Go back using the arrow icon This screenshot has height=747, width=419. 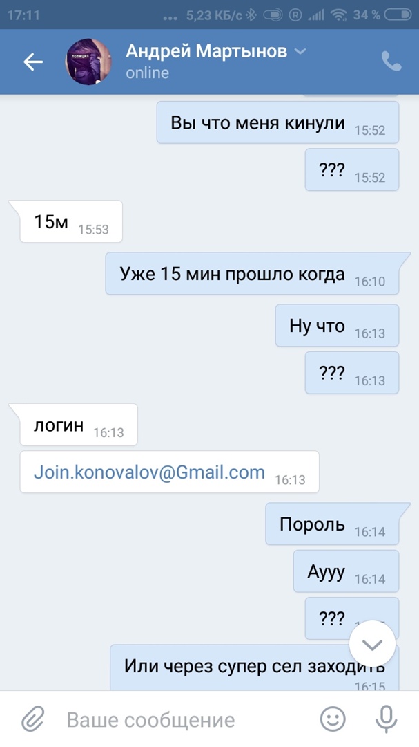click(x=33, y=62)
